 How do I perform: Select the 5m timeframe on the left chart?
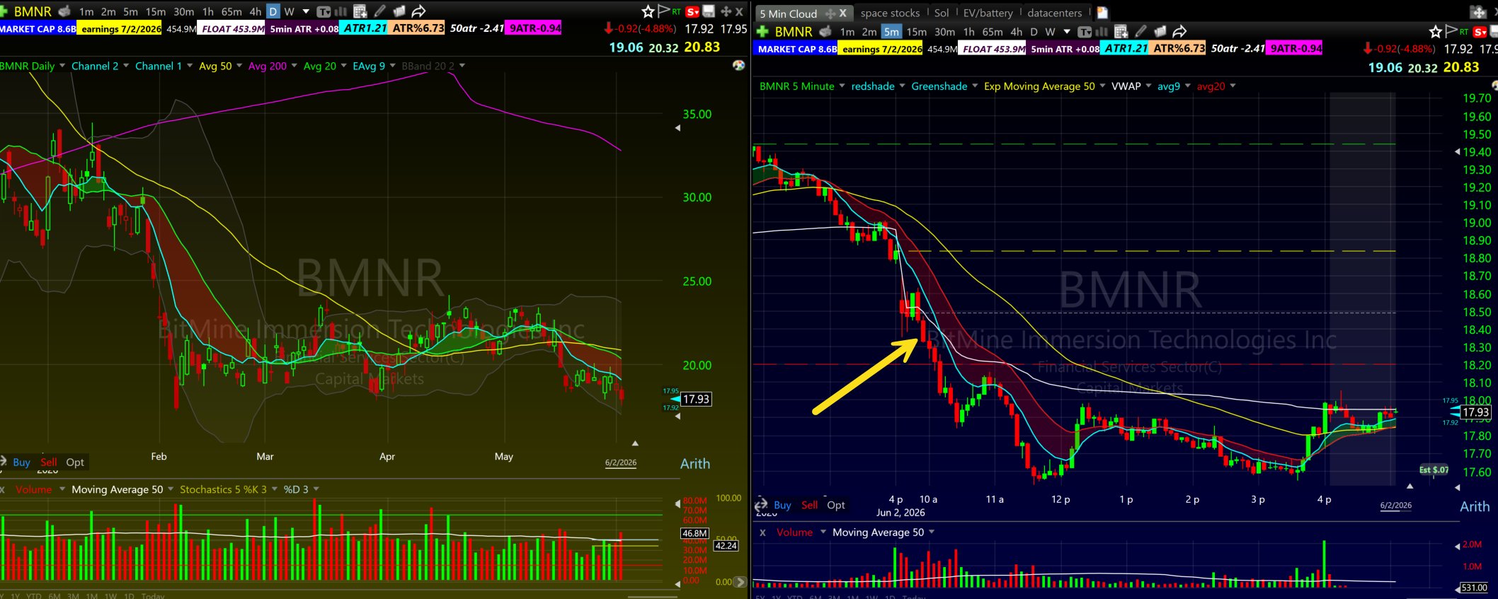pyautogui.click(x=131, y=11)
